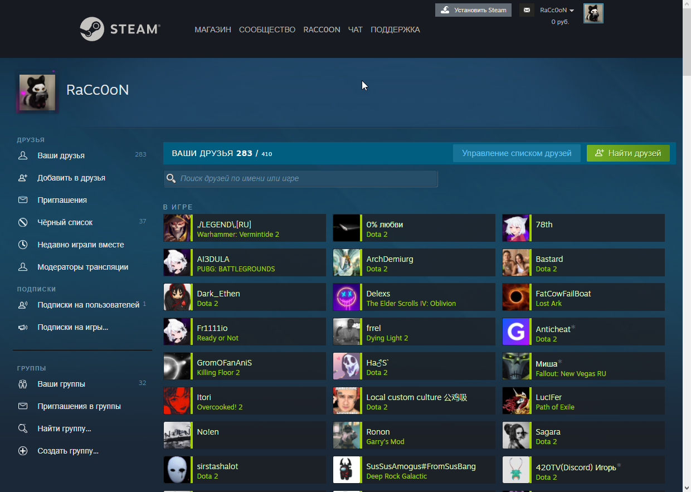Open friend Dark_Ethen avatar
The height and width of the screenshot is (492, 691).
tap(177, 297)
